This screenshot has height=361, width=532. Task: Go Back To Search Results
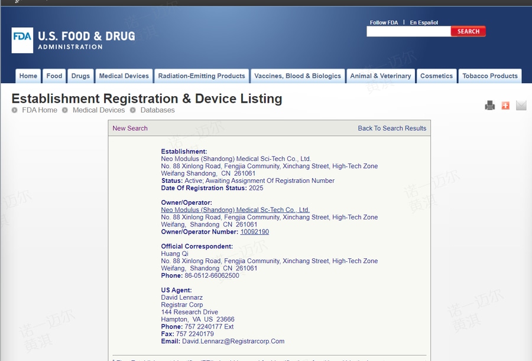click(x=392, y=129)
